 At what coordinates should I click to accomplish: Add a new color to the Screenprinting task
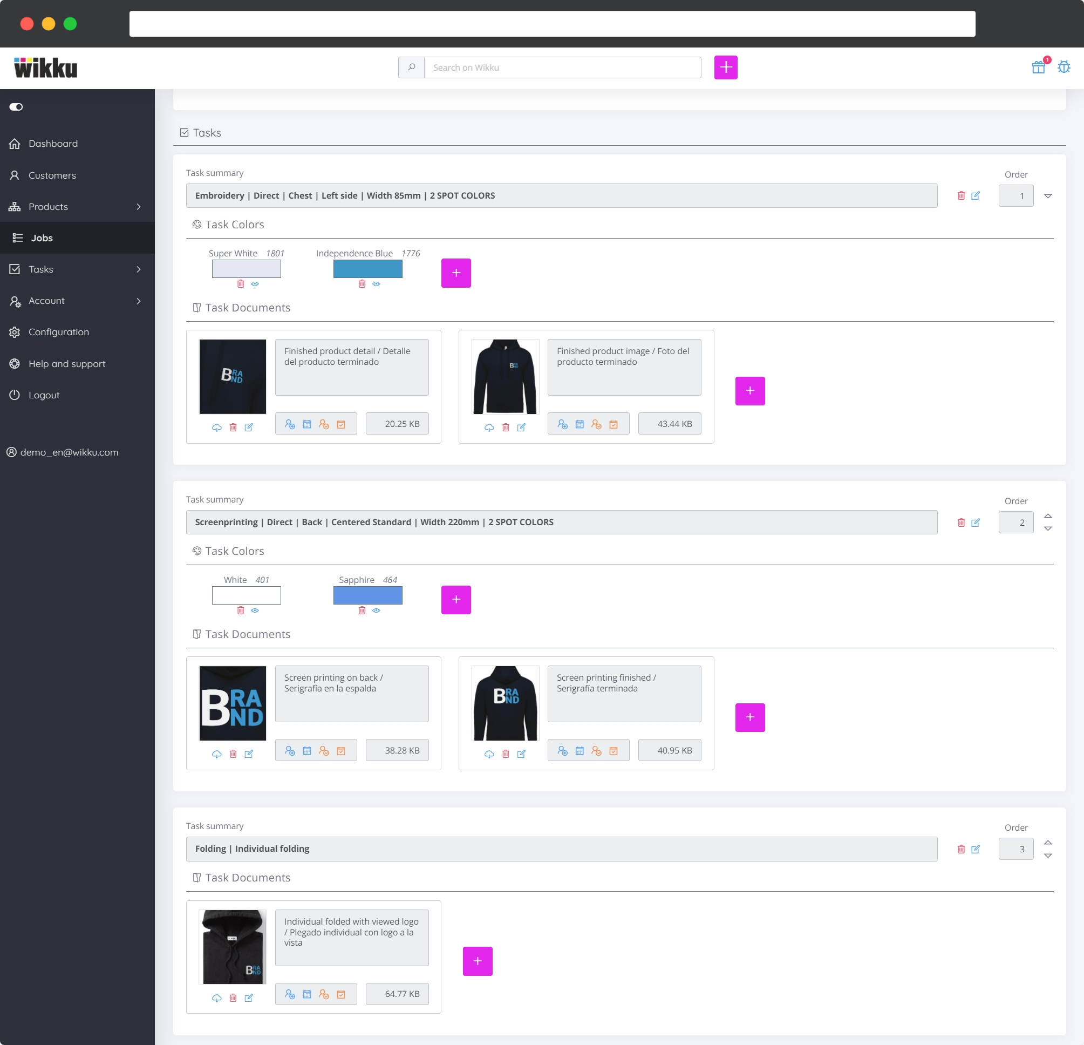(x=456, y=599)
